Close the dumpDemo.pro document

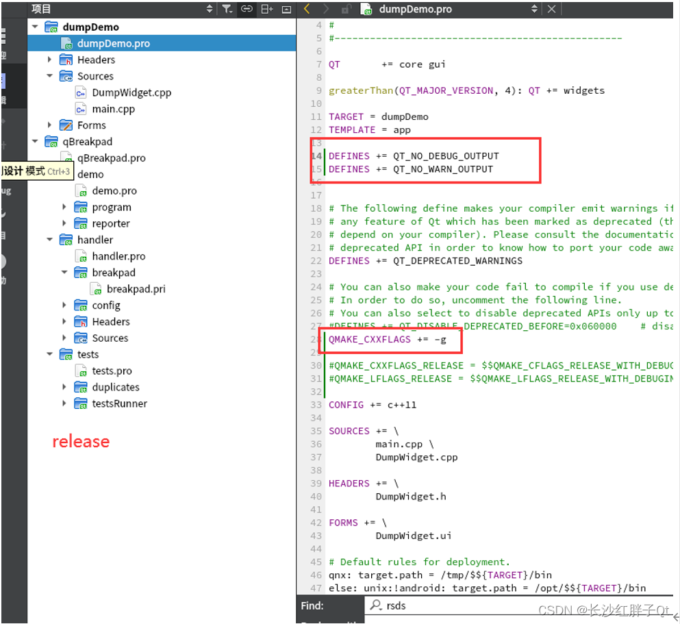point(551,9)
